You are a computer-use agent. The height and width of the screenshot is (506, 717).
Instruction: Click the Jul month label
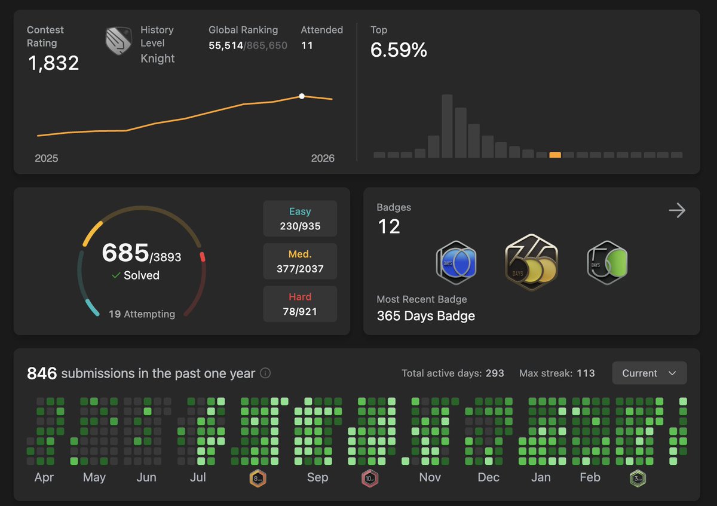coord(198,477)
